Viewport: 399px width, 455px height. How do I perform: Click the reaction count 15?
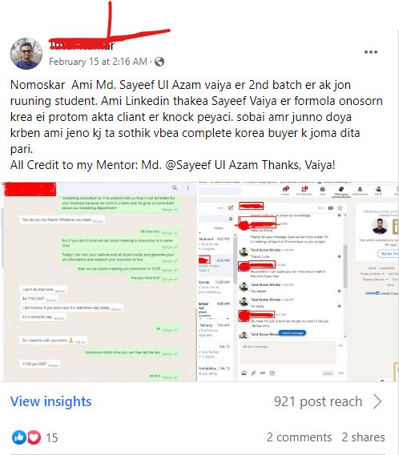[52, 437]
